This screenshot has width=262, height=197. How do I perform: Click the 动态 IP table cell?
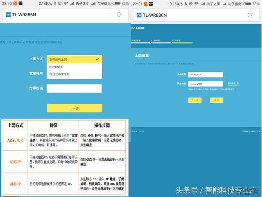[x=16, y=162]
